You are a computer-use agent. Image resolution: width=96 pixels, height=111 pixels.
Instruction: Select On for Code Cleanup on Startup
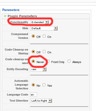[x=44, y=52]
